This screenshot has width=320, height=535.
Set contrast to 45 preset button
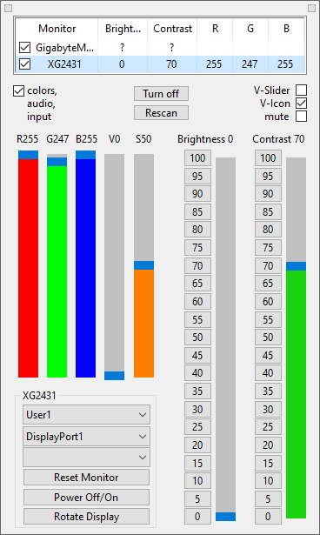tap(268, 355)
